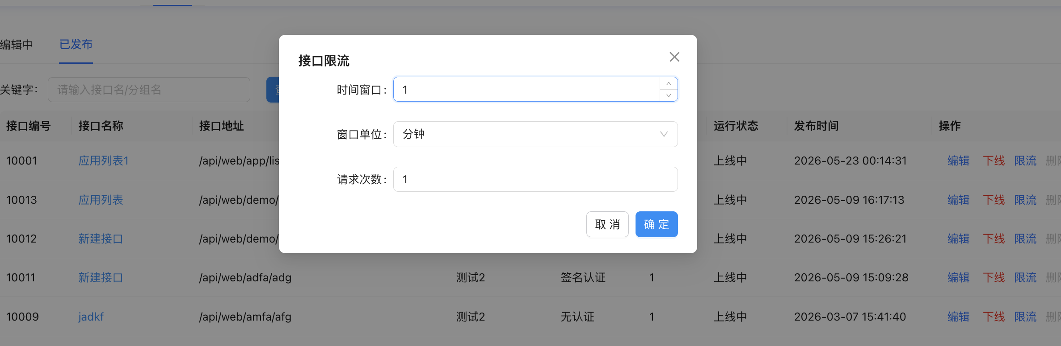Confirm with the 确定 button
This screenshot has width=1061, height=346.
click(x=657, y=224)
